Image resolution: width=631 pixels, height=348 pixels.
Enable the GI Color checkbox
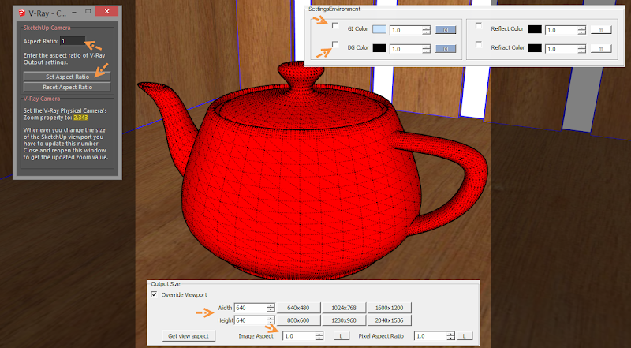point(334,26)
